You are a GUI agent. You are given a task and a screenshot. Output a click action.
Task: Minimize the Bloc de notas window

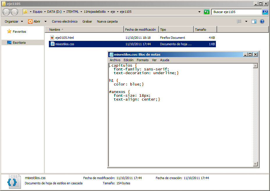tap(245, 54)
